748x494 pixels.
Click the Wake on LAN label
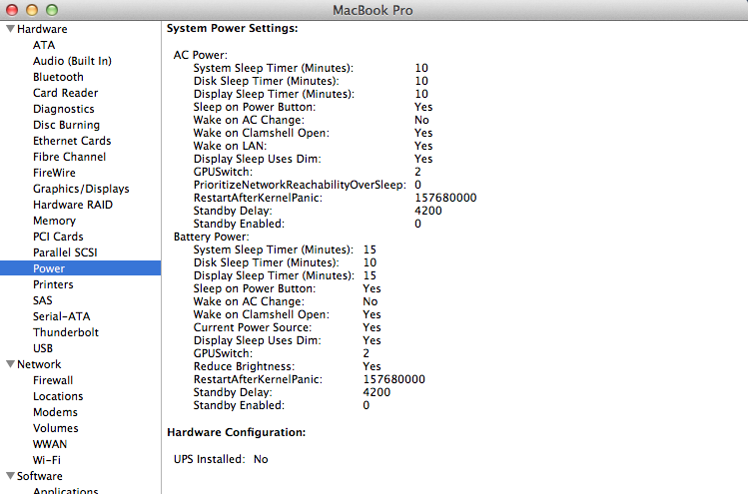[230, 146]
